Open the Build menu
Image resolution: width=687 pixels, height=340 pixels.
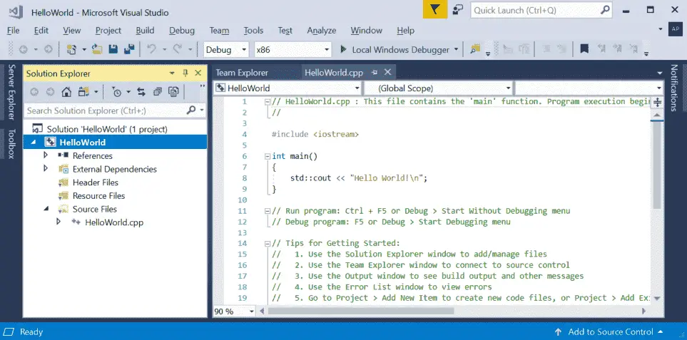click(x=145, y=30)
